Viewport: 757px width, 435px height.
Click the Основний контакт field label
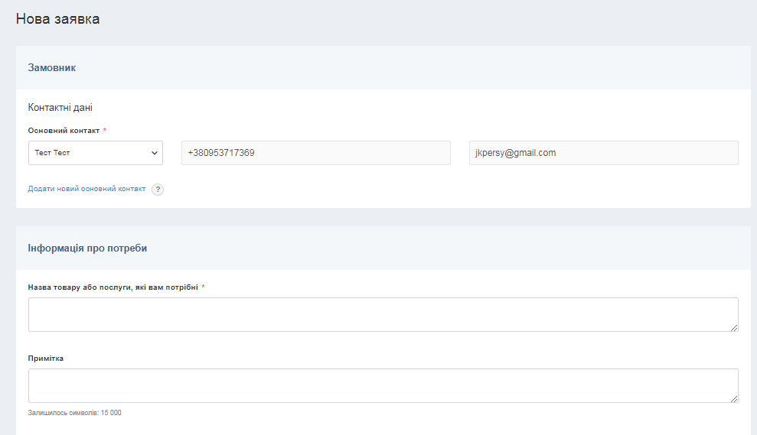[x=64, y=131]
